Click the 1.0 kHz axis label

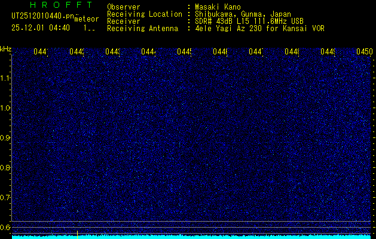pyautogui.click(x=5, y=108)
